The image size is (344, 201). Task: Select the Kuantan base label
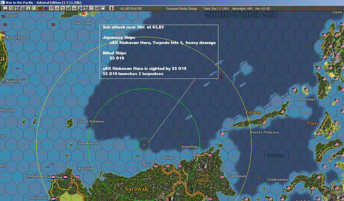(13, 81)
